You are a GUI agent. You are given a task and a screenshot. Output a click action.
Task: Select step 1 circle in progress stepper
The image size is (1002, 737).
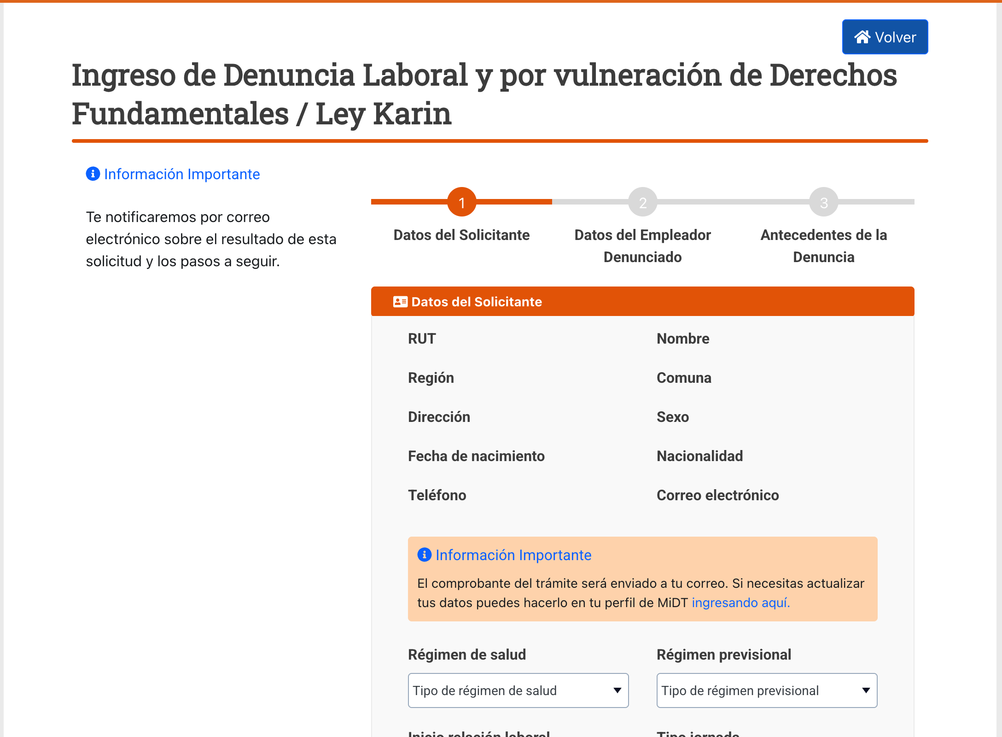point(462,202)
